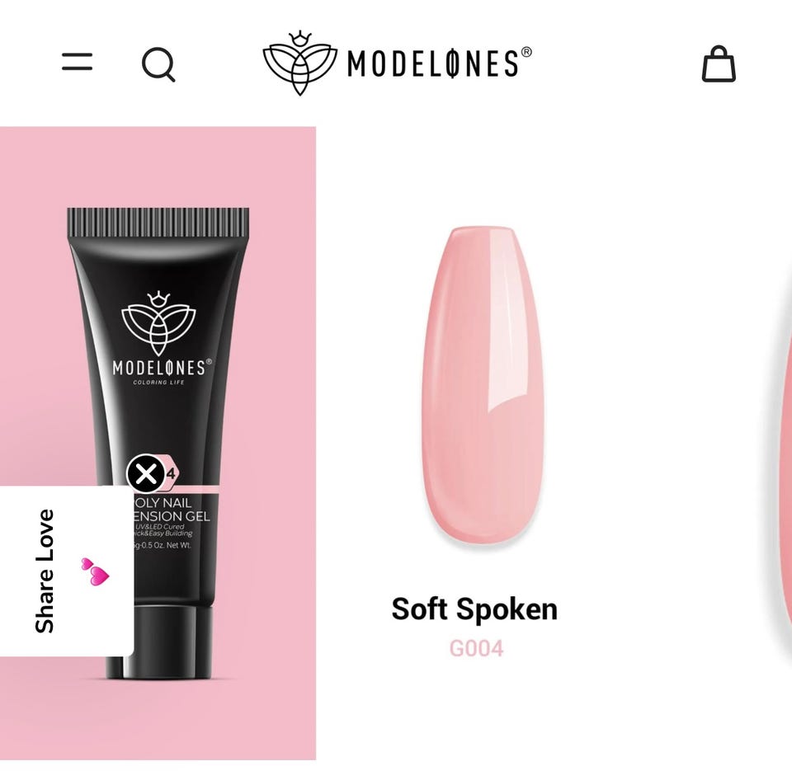The width and height of the screenshot is (792, 771).
Task: Open the shopping bag cart
Action: pyautogui.click(x=719, y=64)
